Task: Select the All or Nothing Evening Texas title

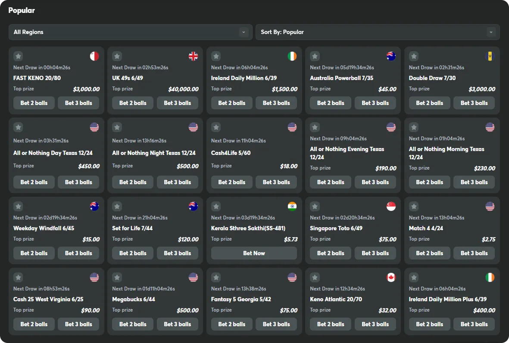Action: 347,153
